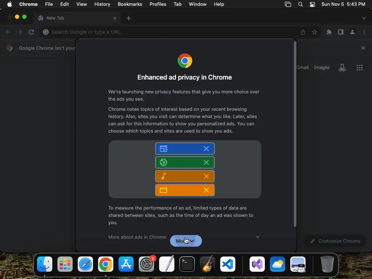The width and height of the screenshot is (372, 279).
Task: Expand More about ads in Chrome chevron
Action: pos(258,237)
